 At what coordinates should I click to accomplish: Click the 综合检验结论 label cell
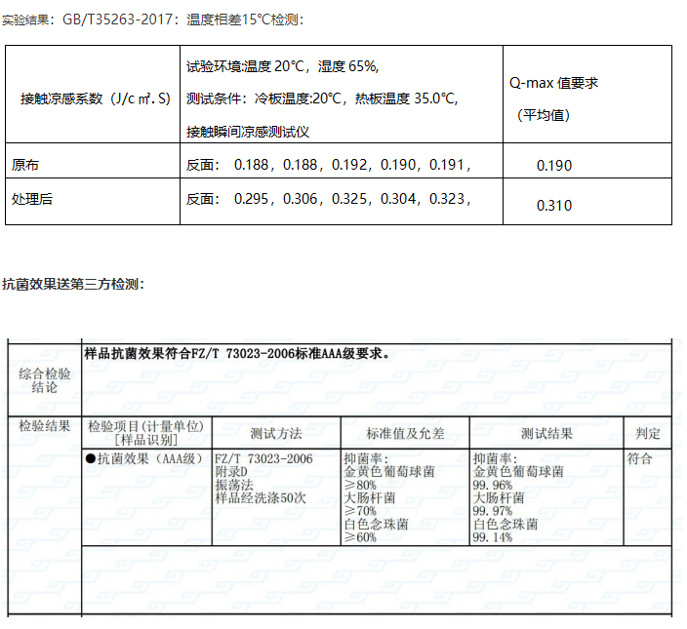pos(45,379)
